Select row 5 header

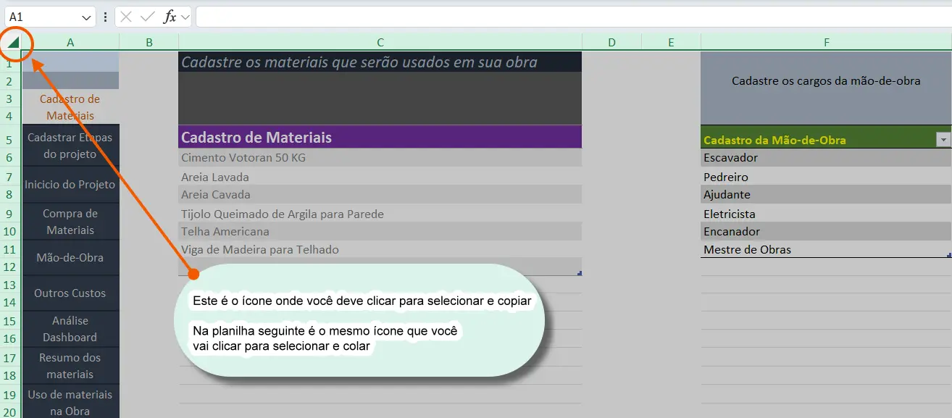10,139
